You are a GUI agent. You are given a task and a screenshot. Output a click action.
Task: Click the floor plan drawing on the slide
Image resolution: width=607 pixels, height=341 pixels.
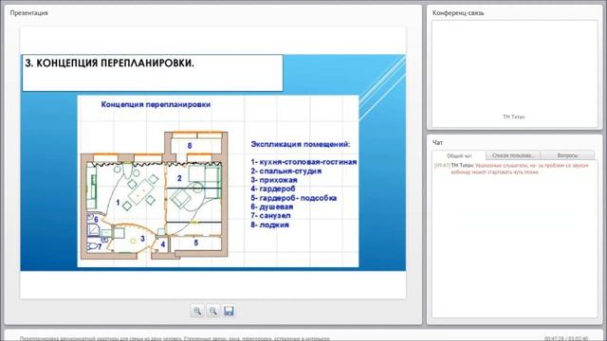click(155, 195)
